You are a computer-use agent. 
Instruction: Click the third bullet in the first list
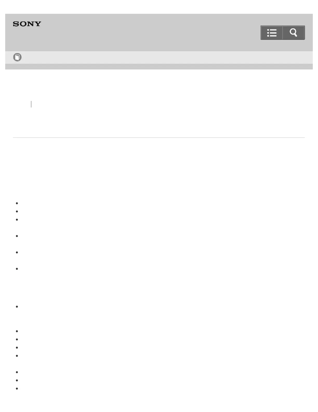click(17, 220)
